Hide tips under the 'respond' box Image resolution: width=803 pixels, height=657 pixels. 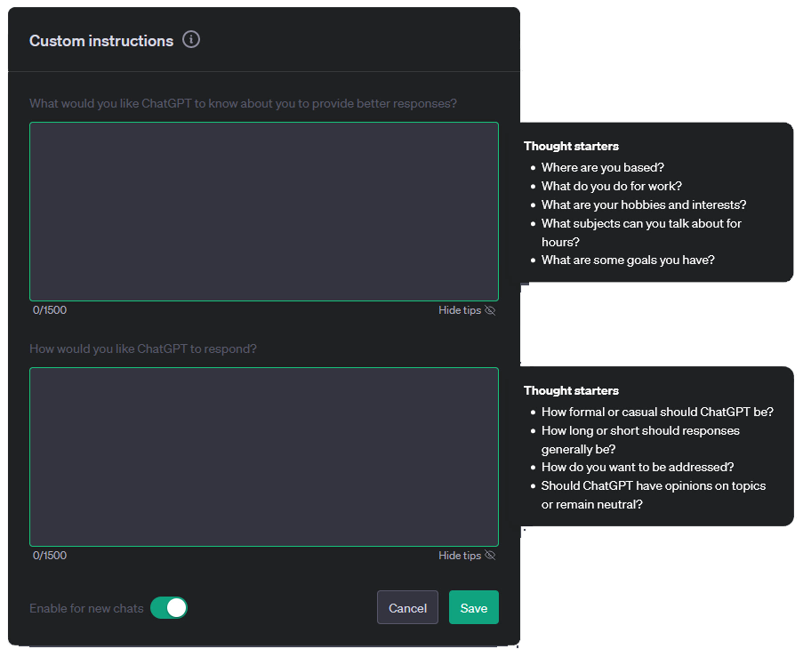pos(467,556)
